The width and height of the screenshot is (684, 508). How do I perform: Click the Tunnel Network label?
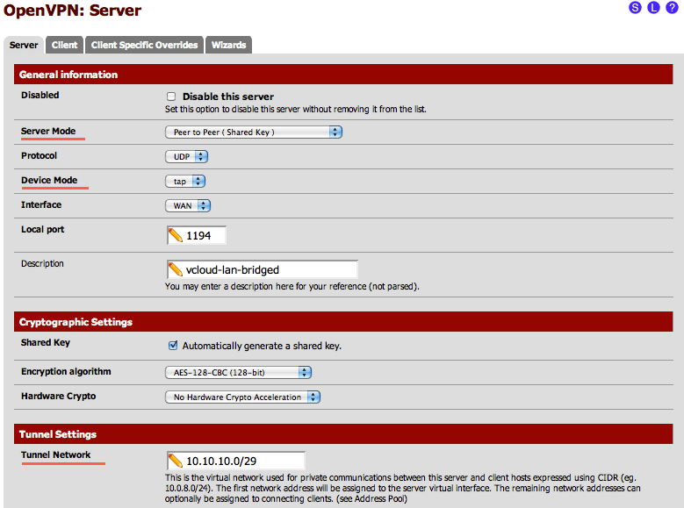click(56, 454)
